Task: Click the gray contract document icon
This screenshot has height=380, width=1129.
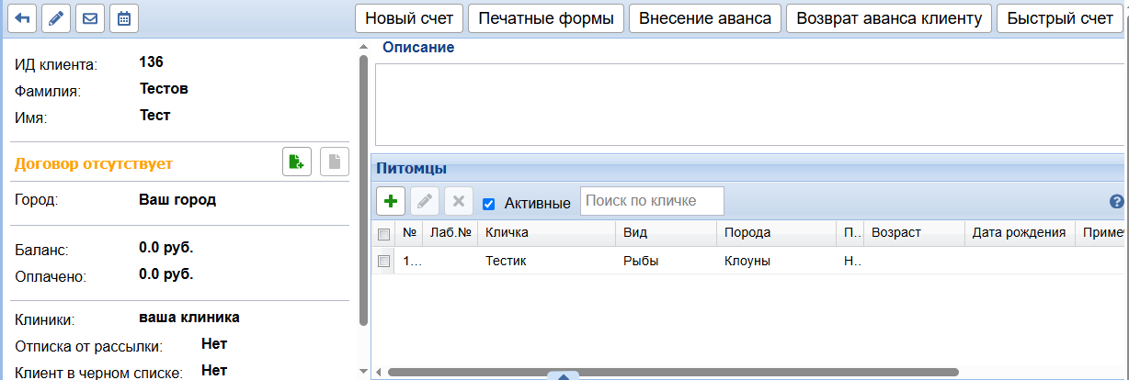Action: 335,162
